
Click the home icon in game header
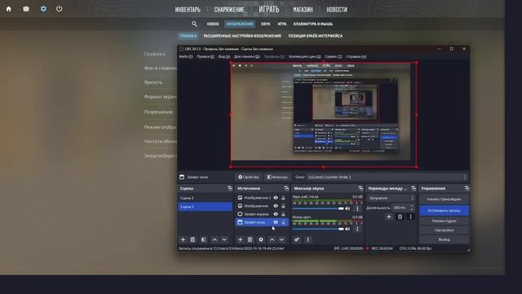(9, 9)
